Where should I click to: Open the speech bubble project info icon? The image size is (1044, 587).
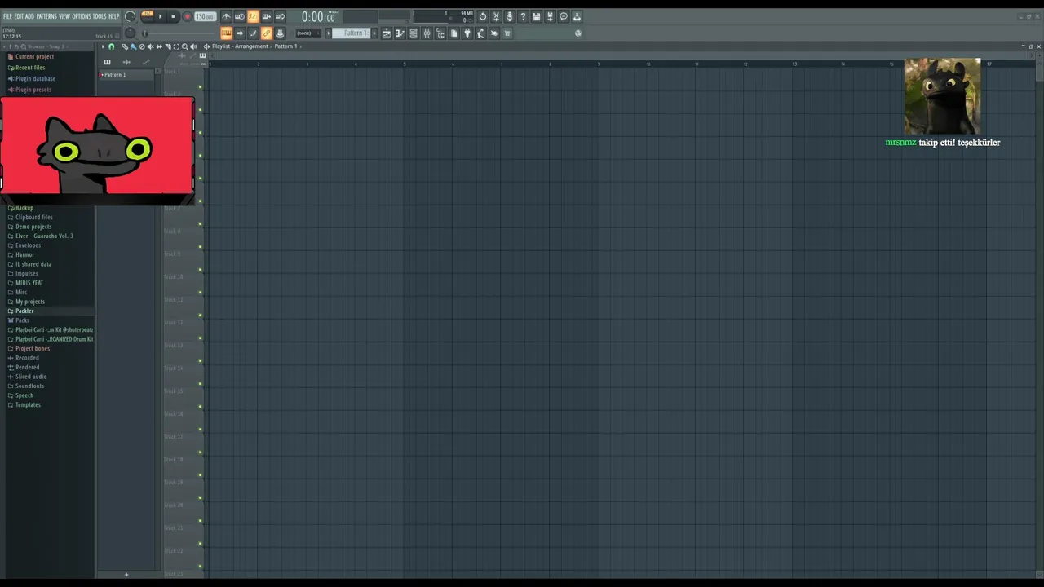point(564,16)
